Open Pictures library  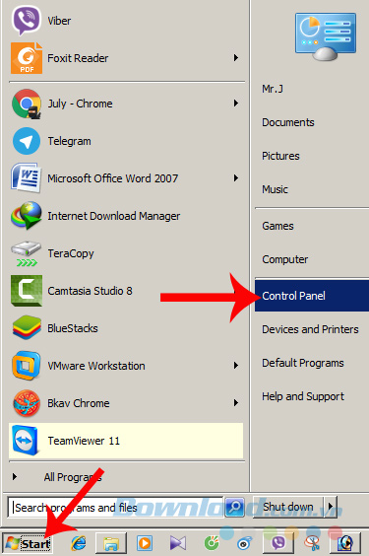point(280,156)
